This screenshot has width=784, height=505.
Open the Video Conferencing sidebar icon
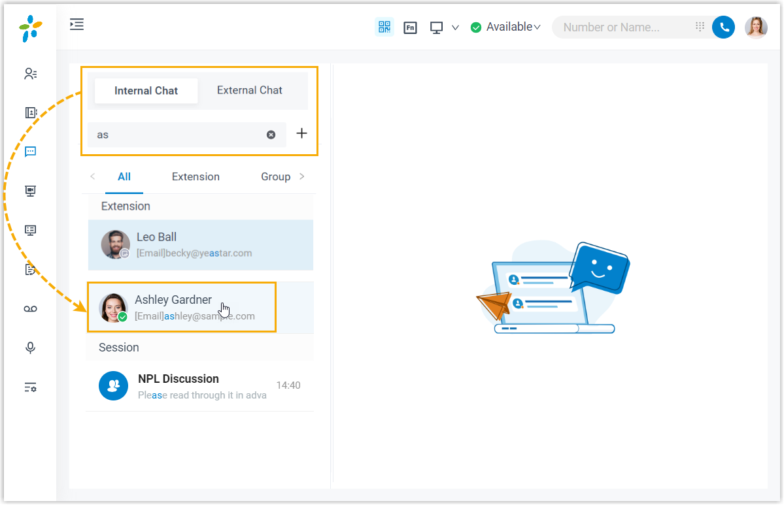tap(30, 191)
